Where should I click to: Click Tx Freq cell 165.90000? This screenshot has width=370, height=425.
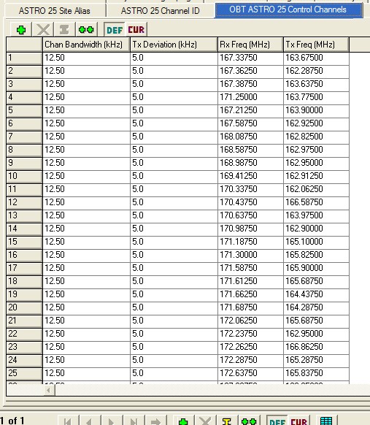[317, 269]
